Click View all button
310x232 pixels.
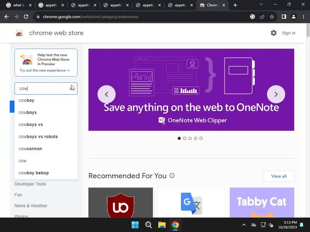tap(279, 176)
